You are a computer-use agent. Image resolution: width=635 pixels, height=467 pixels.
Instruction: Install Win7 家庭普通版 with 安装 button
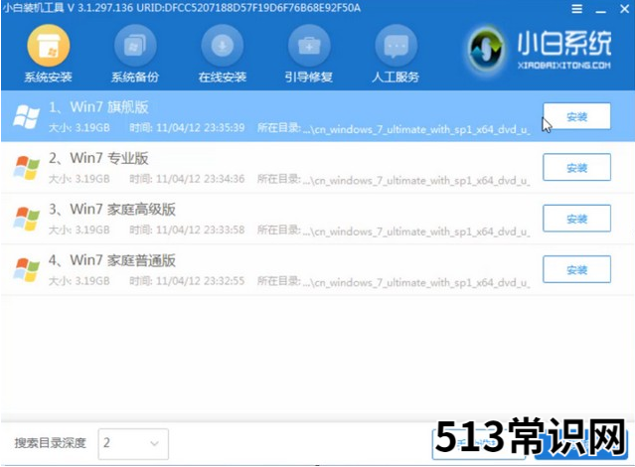point(576,269)
